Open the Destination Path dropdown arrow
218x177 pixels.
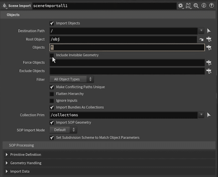(x=201, y=31)
